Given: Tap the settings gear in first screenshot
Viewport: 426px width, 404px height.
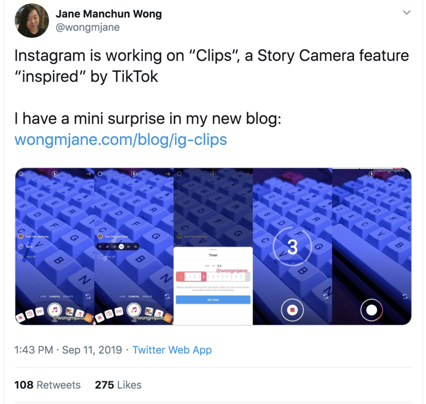Looking at the screenshot, I should pyautogui.click(x=21, y=174).
